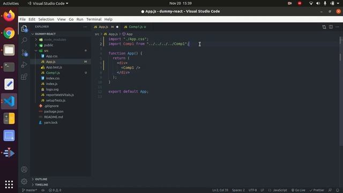Image resolution: width=343 pixels, height=193 pixels.
Task: Open the Run menu
Action: pyautogui.click(x=80, y=19)
